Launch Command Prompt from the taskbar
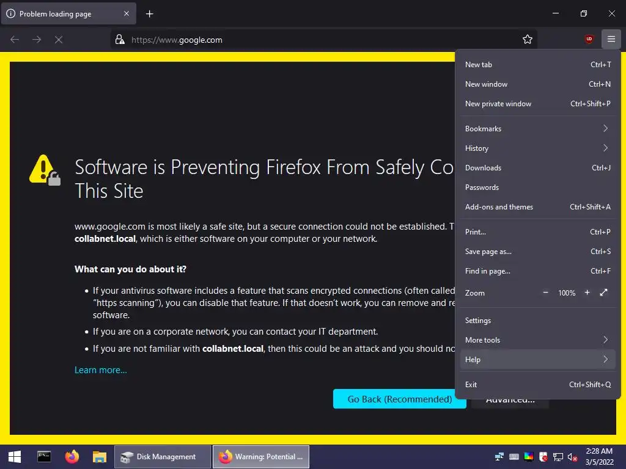This screenshot has height=469, width=626. click(x=44, y=457)
